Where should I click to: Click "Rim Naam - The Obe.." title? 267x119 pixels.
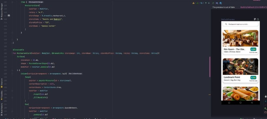(x=235, y=49)
